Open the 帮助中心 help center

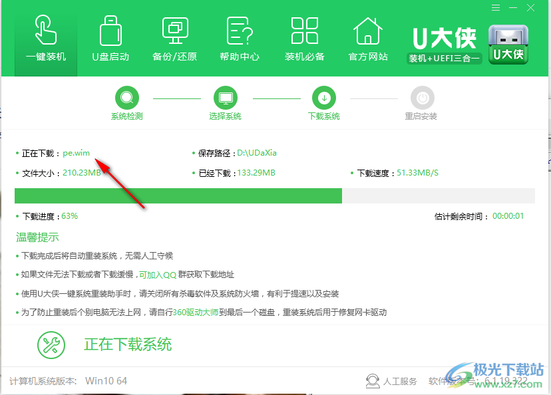pyautogui.click(x=240, y=39)
